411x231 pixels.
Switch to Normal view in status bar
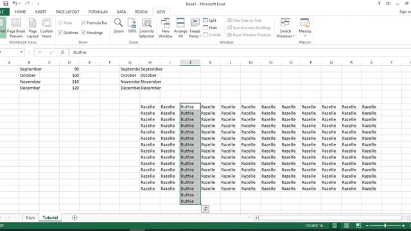[x=335, y=225]
